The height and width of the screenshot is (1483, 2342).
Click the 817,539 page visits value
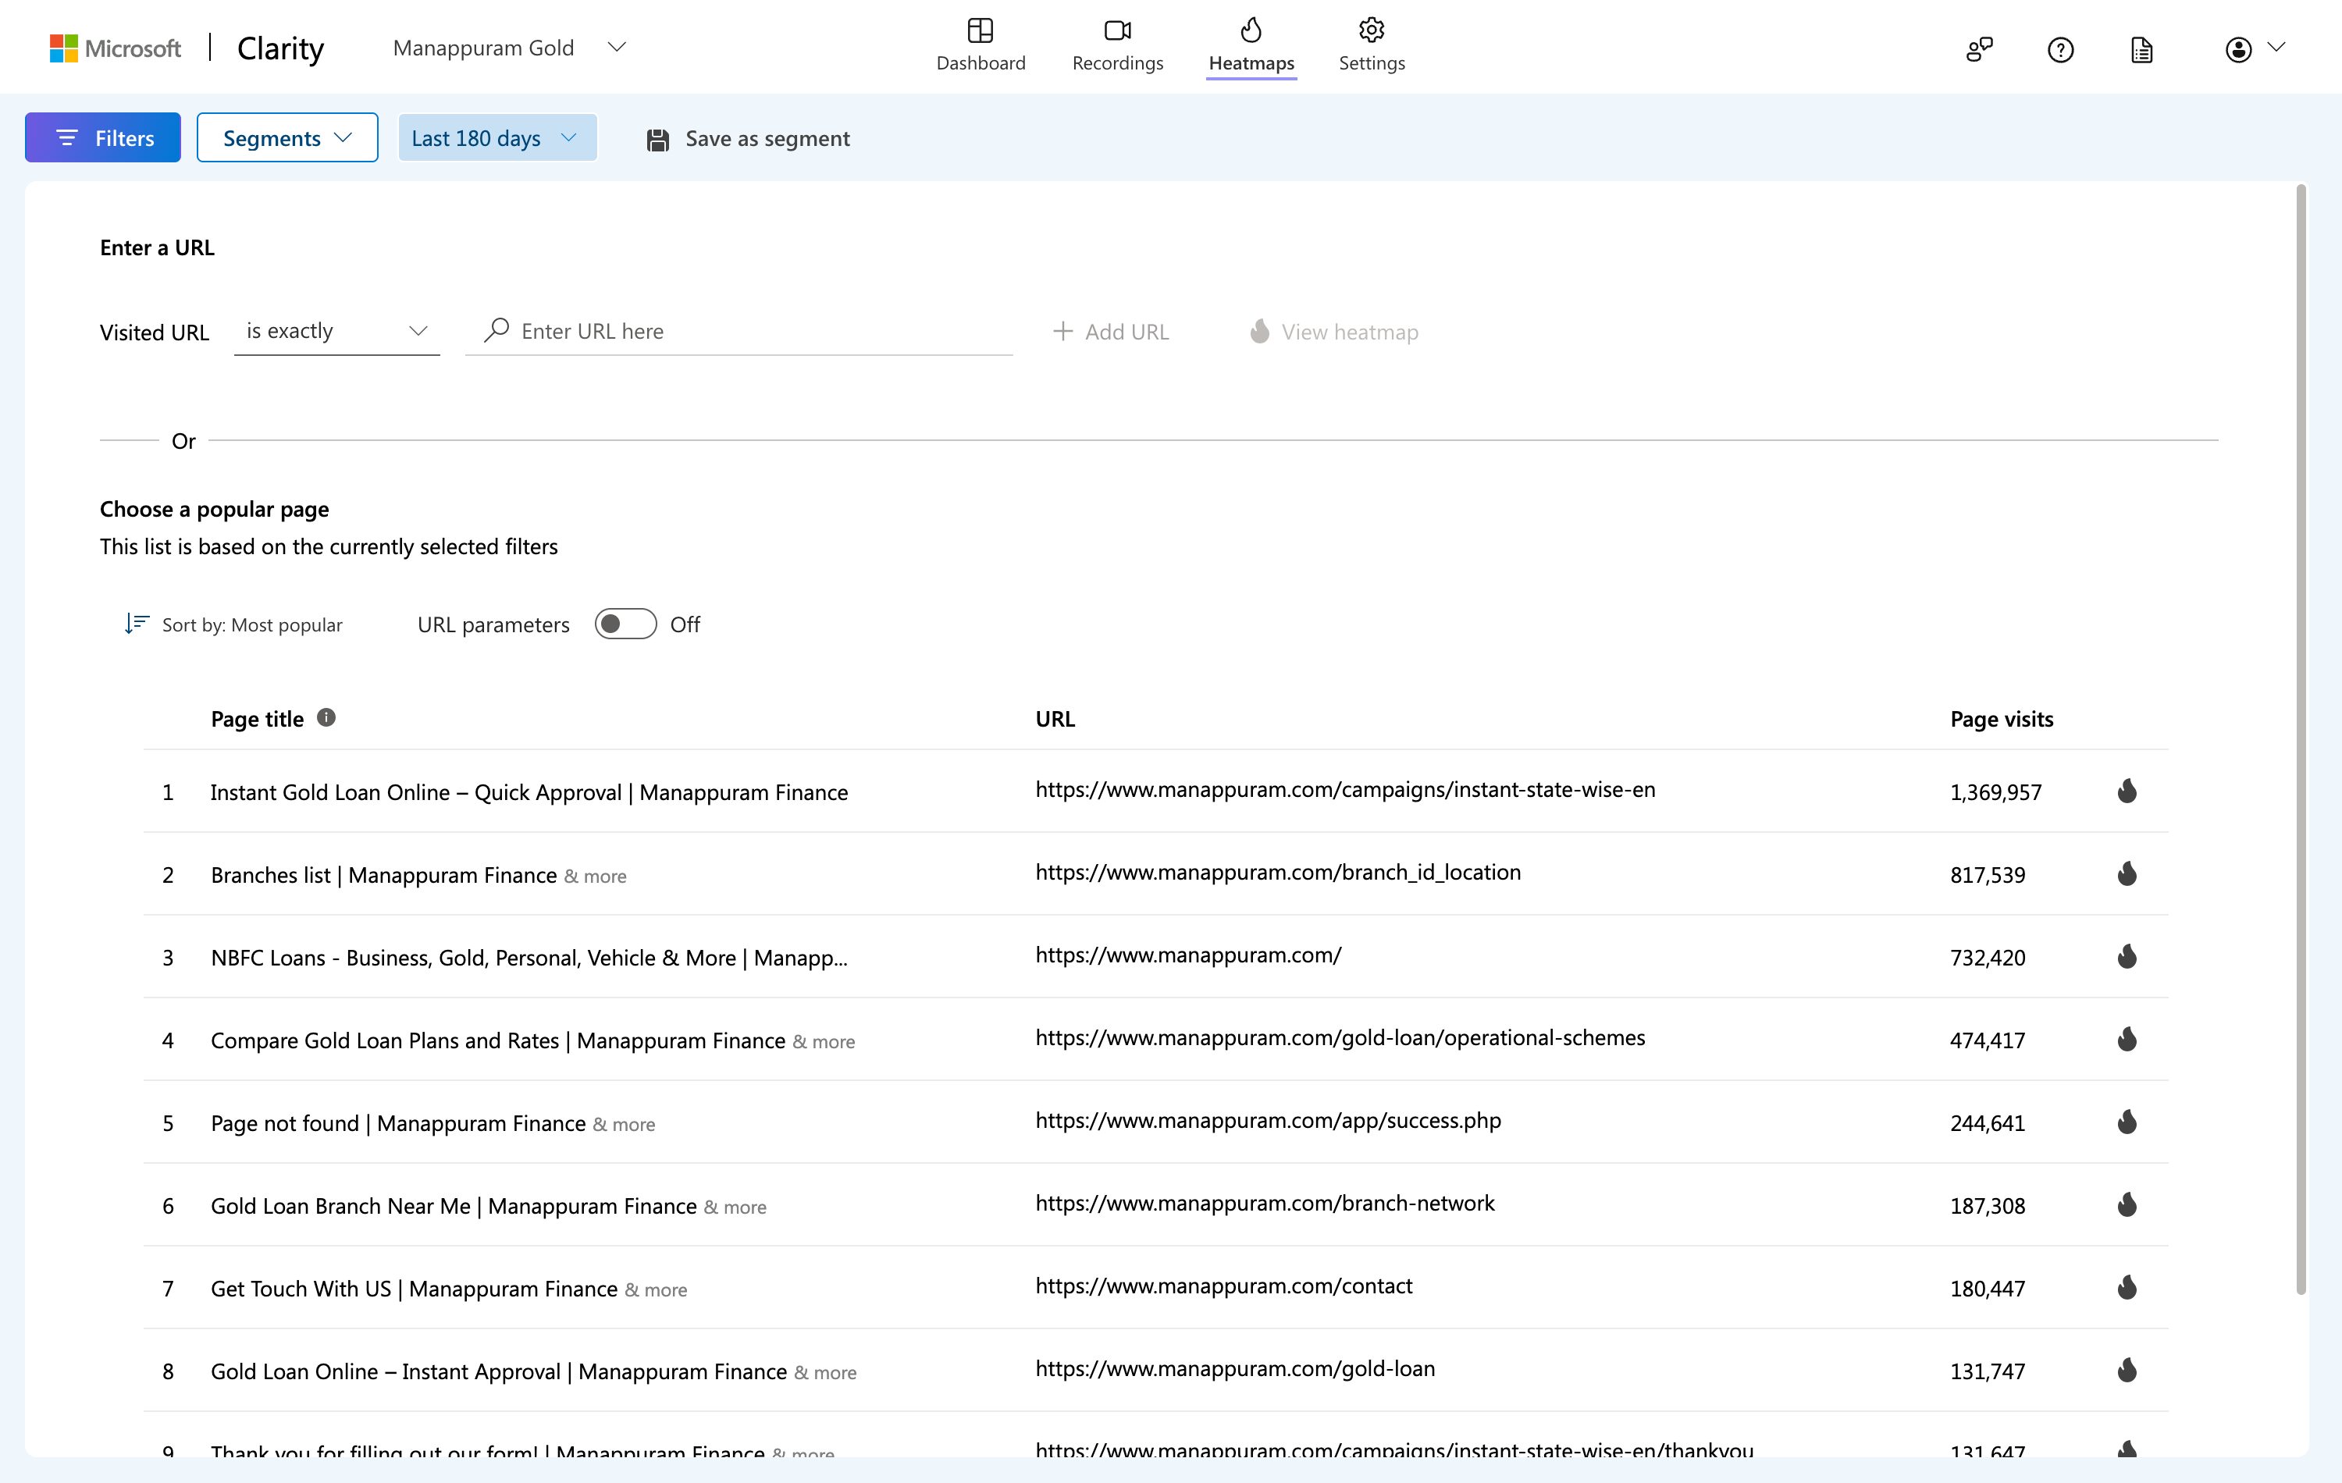[x=1988, y=875]
